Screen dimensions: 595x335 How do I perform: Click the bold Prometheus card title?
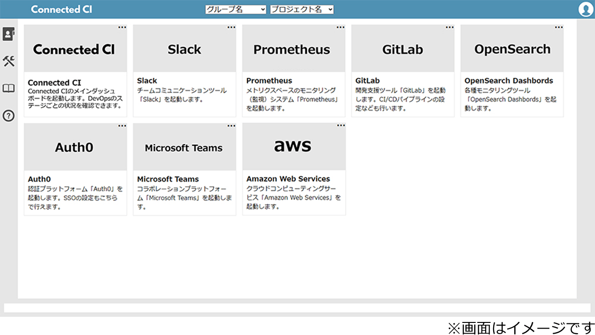(269, 81)
